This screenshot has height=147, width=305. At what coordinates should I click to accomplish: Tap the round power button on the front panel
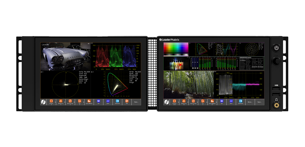(x=276, y=48)
